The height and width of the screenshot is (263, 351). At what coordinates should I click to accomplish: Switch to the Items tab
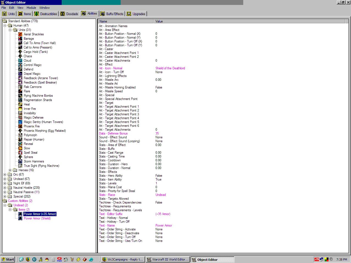point(25,14)
